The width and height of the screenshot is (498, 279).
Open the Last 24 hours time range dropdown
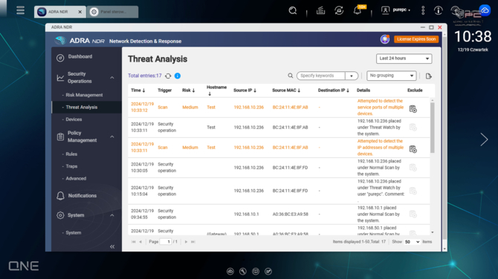[x=404, y=59]
